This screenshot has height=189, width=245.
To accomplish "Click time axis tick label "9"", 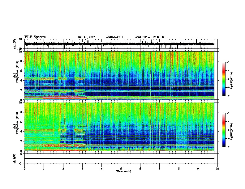I will (x=198, y=169).
